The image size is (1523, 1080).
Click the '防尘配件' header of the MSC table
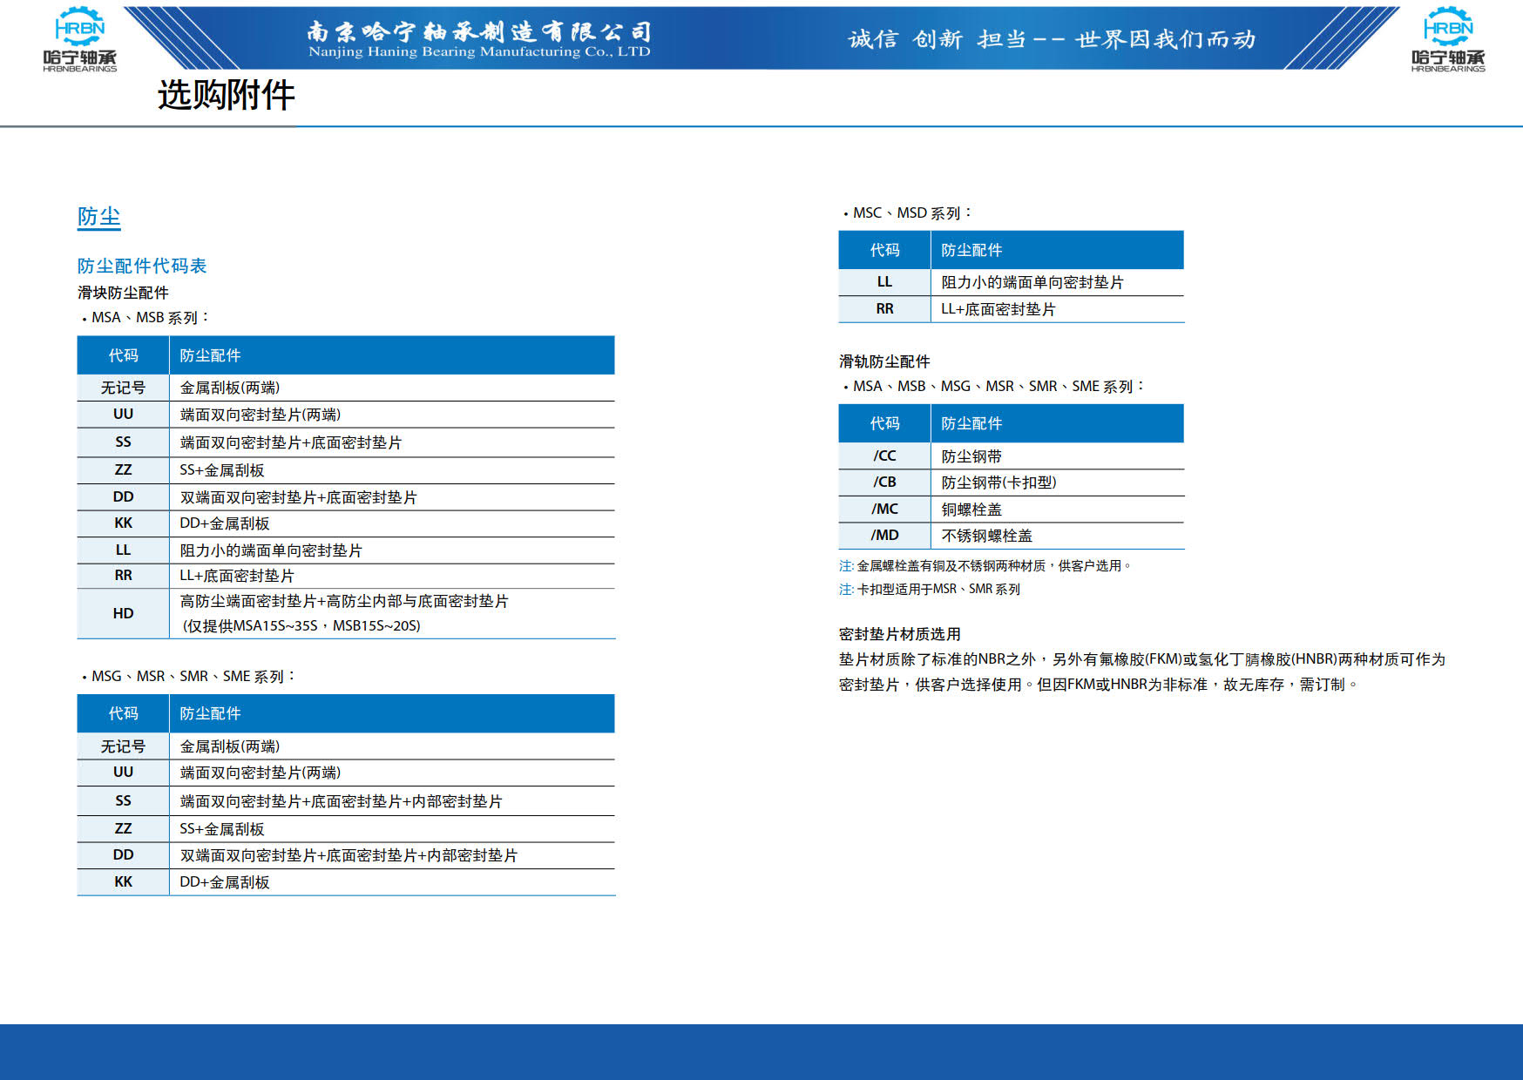tap(971, 250)
